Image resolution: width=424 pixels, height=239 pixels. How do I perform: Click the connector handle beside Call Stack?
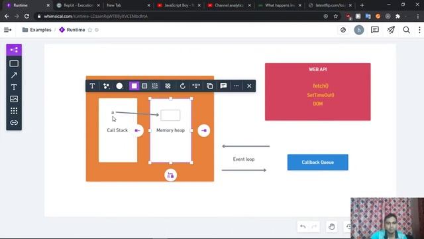coord(137,131)
